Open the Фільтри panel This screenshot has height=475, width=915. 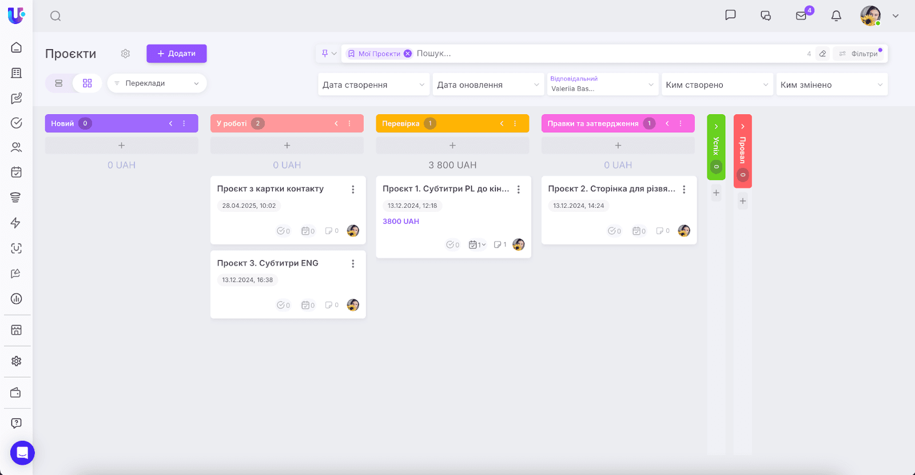coord(860,54)
